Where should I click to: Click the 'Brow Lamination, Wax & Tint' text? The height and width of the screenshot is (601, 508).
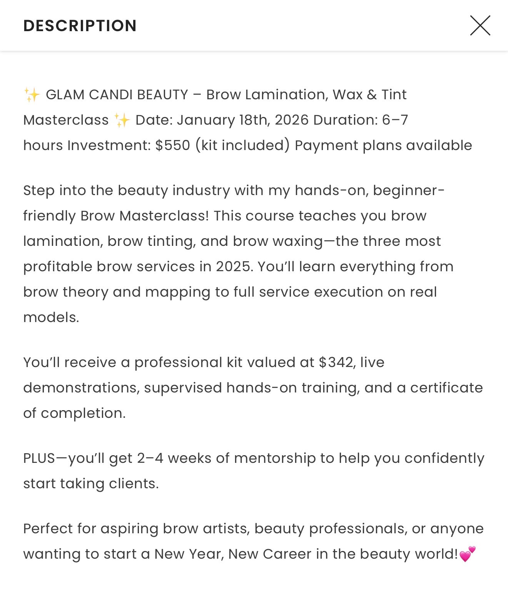tap(306, 95)
